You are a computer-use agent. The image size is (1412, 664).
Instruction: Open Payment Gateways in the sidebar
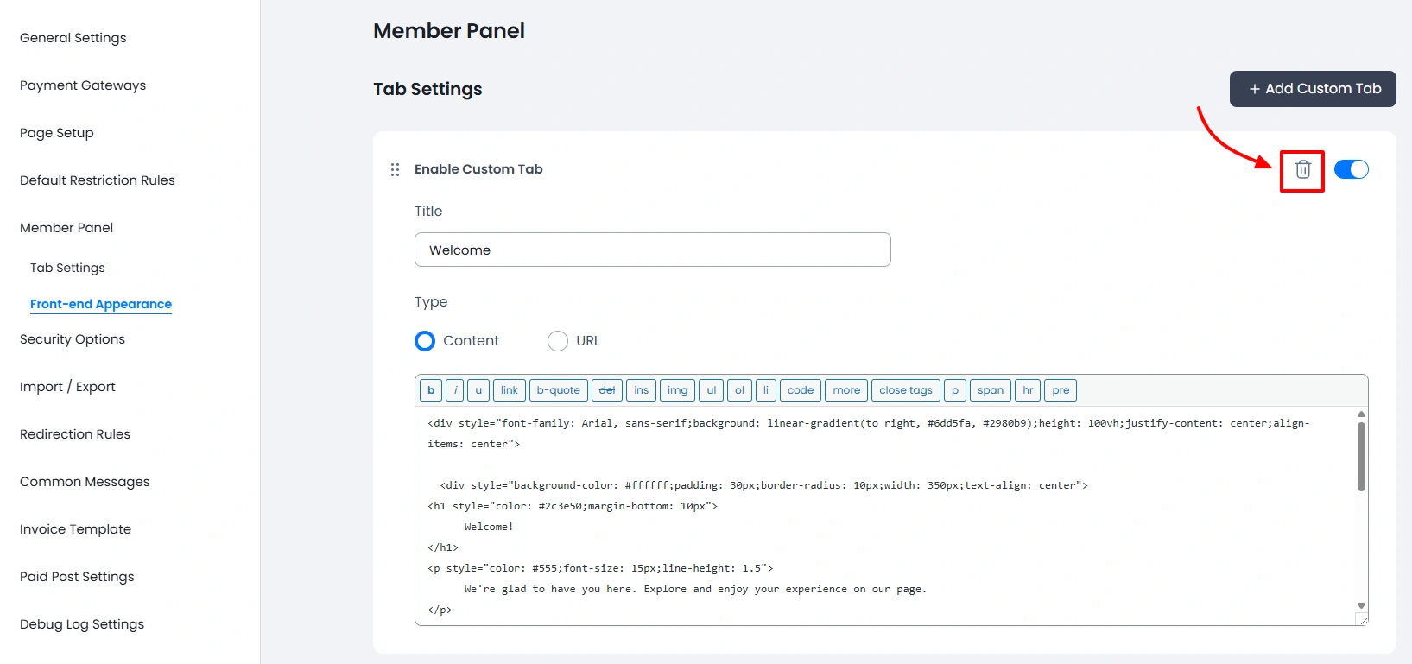point(83,85)
